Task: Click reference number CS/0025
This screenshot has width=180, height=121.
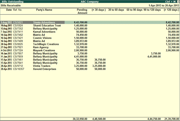Action: click(18, 44)
